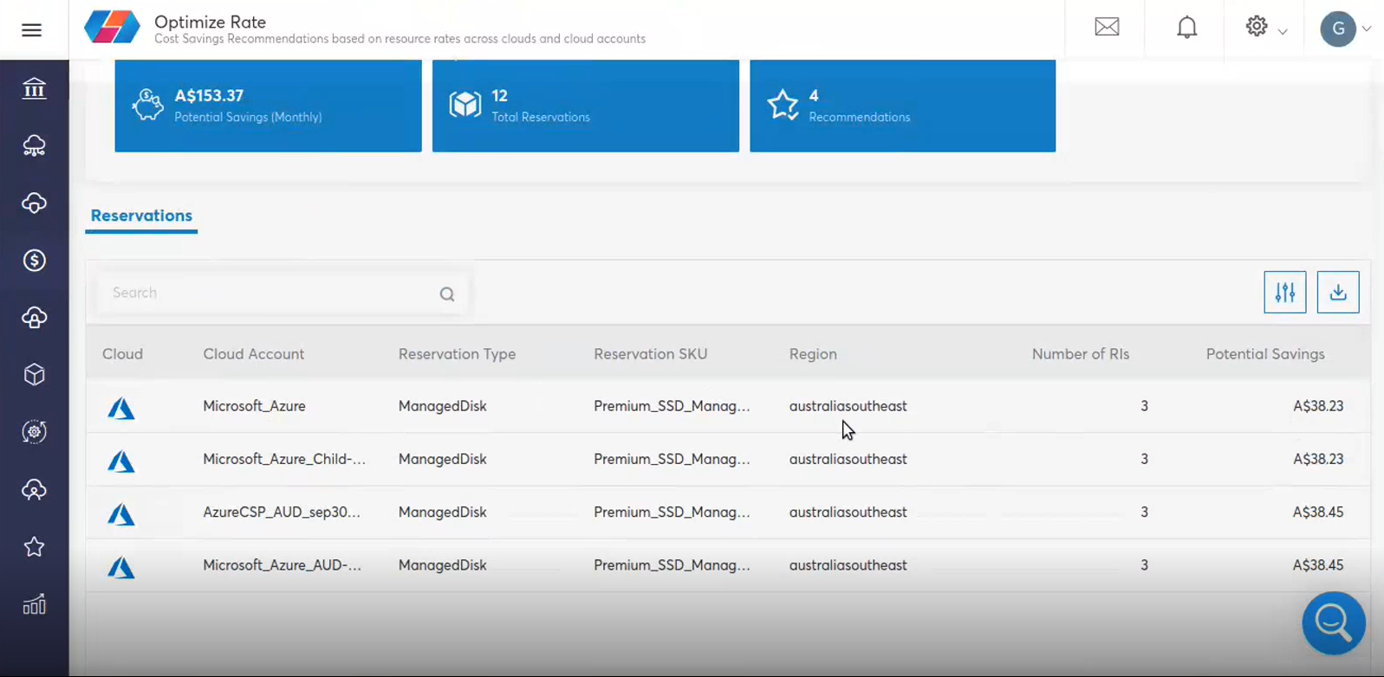Image resolution: width=1384 pixels, height=677 pixels.
Task: Click the A$153.37 potential savings value
Action: tap(209, 95)
